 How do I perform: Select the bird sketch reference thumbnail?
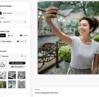(3, 75)
